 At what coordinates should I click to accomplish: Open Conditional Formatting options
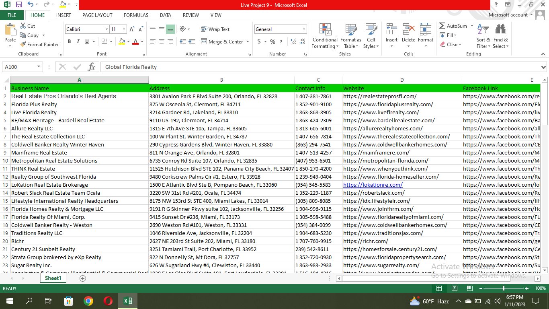(x=324, y=36)
